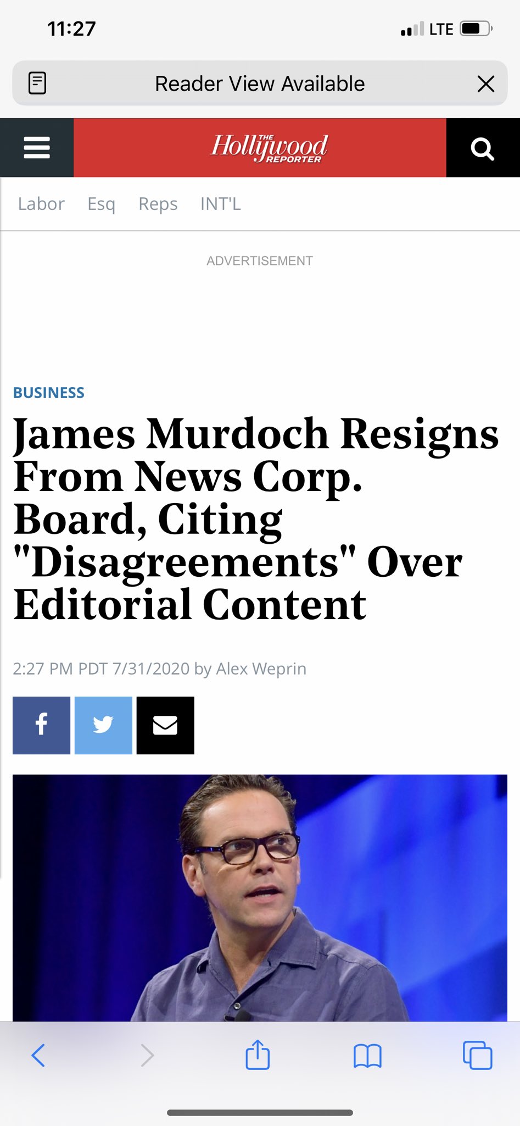The image size is (520, 1126).
Task: Go back to previous page
Action: 38,1055
